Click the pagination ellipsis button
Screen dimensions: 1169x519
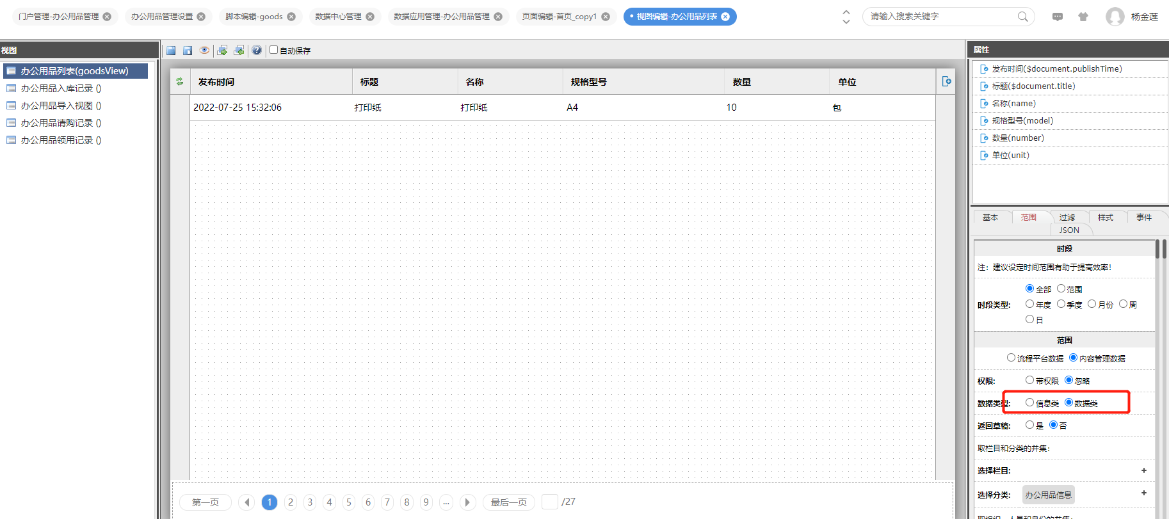tap(446, 502)
